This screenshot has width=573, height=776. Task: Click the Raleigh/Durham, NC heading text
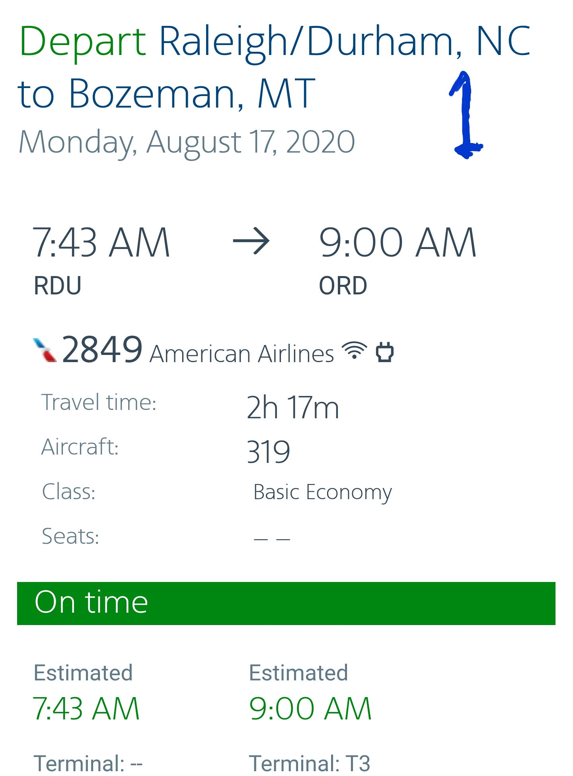pos(345,41)
